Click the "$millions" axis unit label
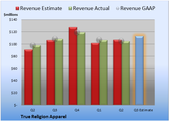Screen dimensions: 169x121 pos(11,15)
